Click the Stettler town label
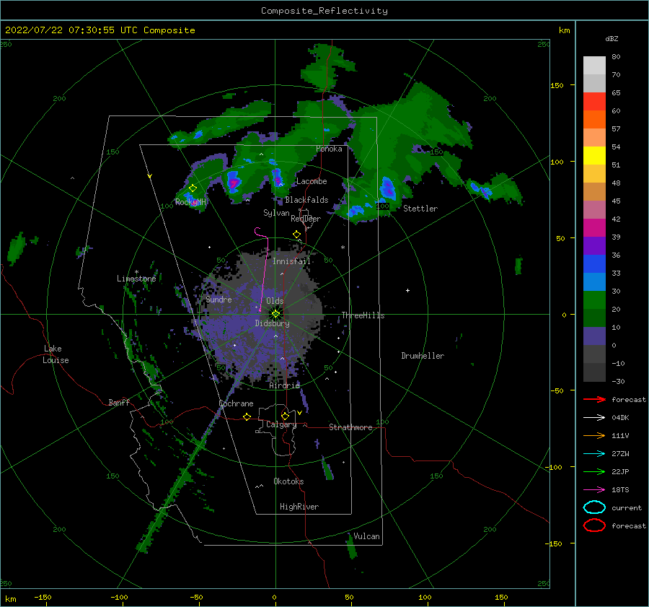Image resolution: width=649 pixels, height=607 pixels. point(420,209)
